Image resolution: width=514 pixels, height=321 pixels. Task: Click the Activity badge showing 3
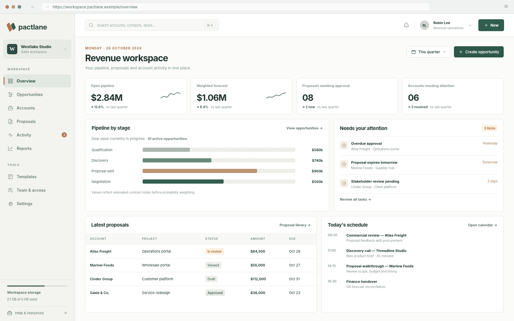point(64,135)
